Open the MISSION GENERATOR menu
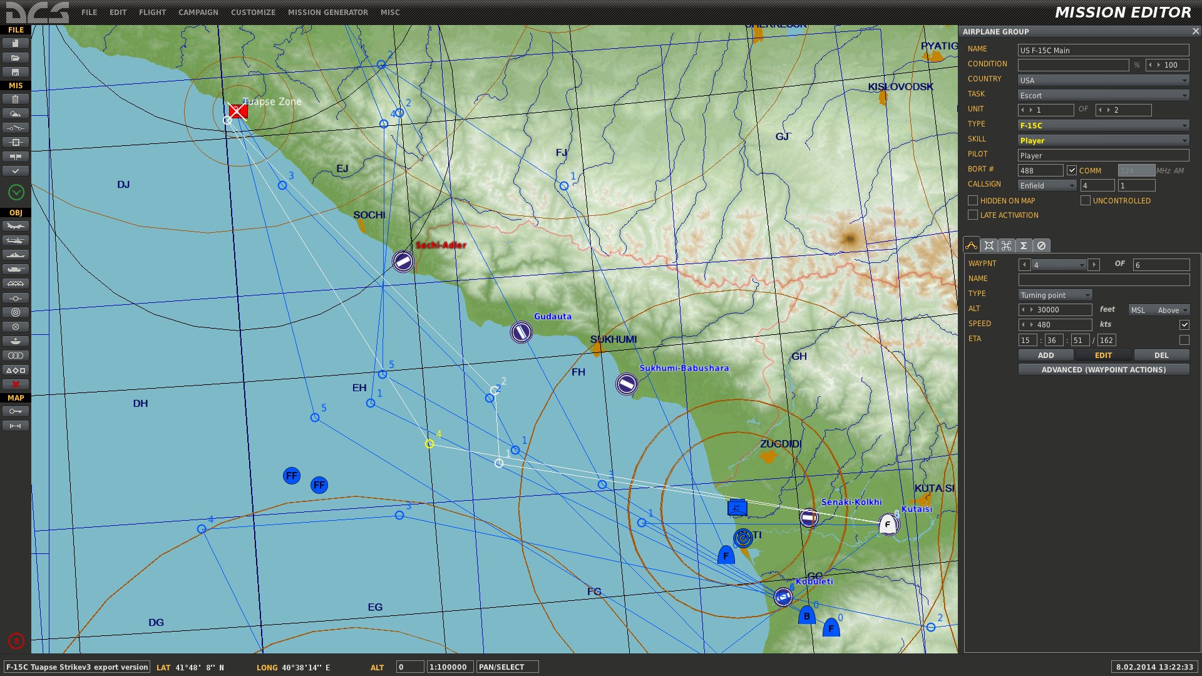The height and width of the screenshot is (676, 1202). [x=327, y=12]
